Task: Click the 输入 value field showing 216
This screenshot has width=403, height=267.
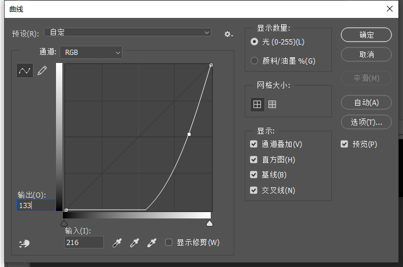Action: click(84, 242)
